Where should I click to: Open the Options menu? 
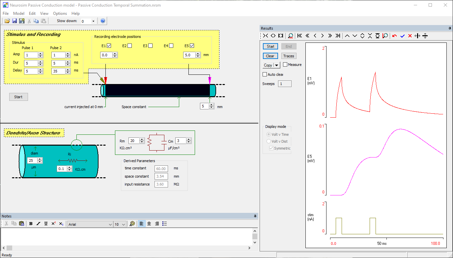[x=60, y=14]
